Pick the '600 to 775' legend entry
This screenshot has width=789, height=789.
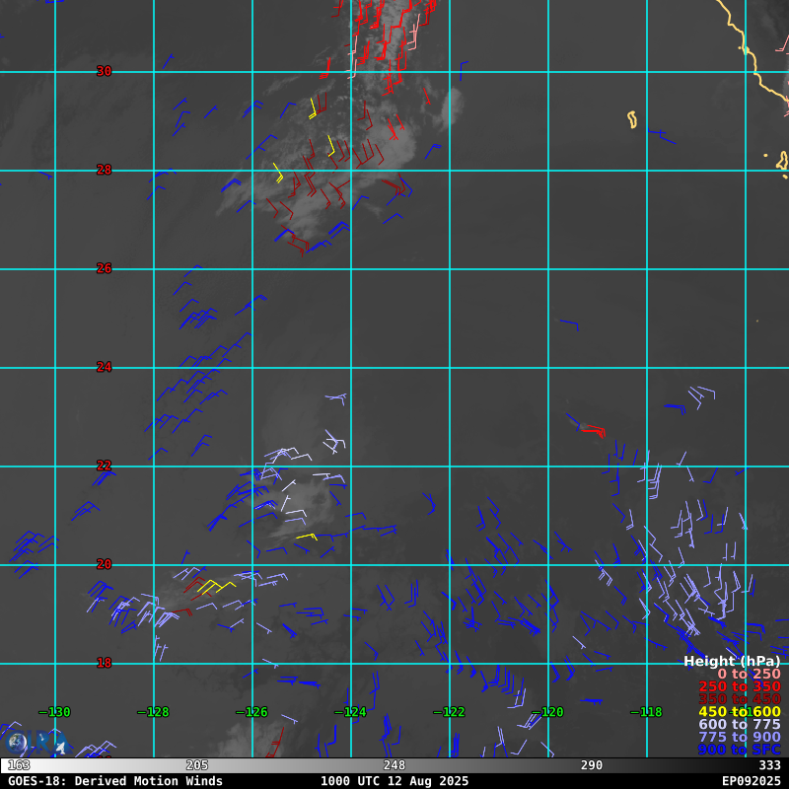(740, 725)
